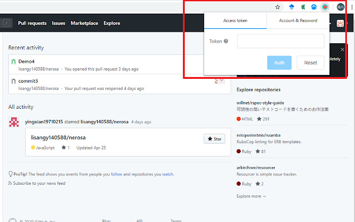Open arkirchner/resourcer repository

click(256, 168)
